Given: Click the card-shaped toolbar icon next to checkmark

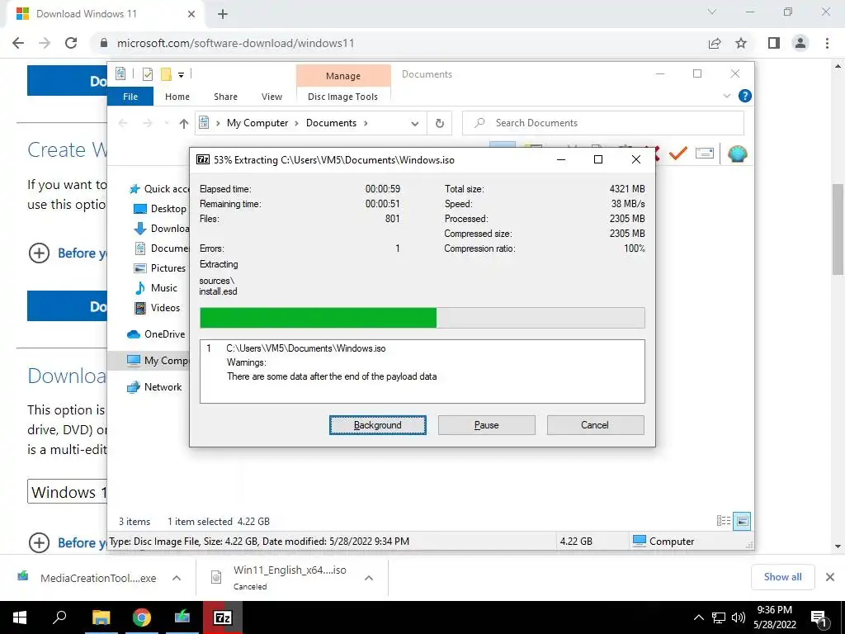Looking at the screenshot, I should pos(705,154).
